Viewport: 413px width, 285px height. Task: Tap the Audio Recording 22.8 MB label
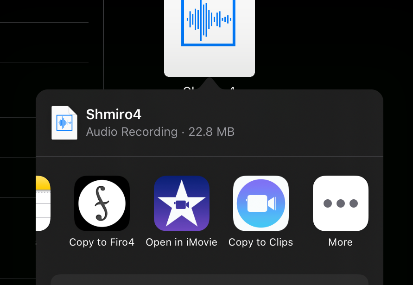click(160, 132)
